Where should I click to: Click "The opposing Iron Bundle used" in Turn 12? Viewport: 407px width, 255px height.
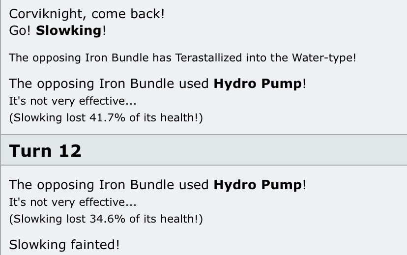coord(110,185)
